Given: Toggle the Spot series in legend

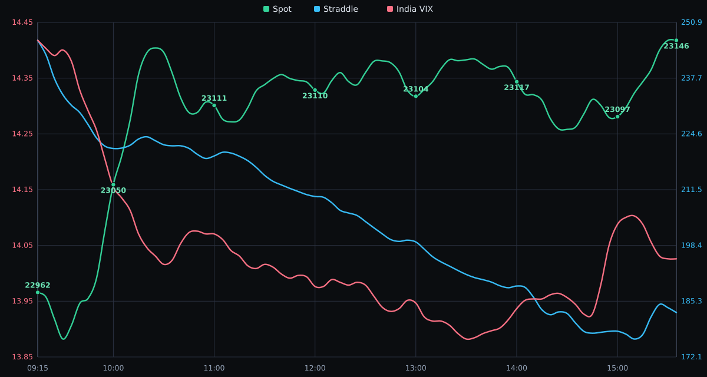Looking at the screenshot, I should click(x=277, y=9).
